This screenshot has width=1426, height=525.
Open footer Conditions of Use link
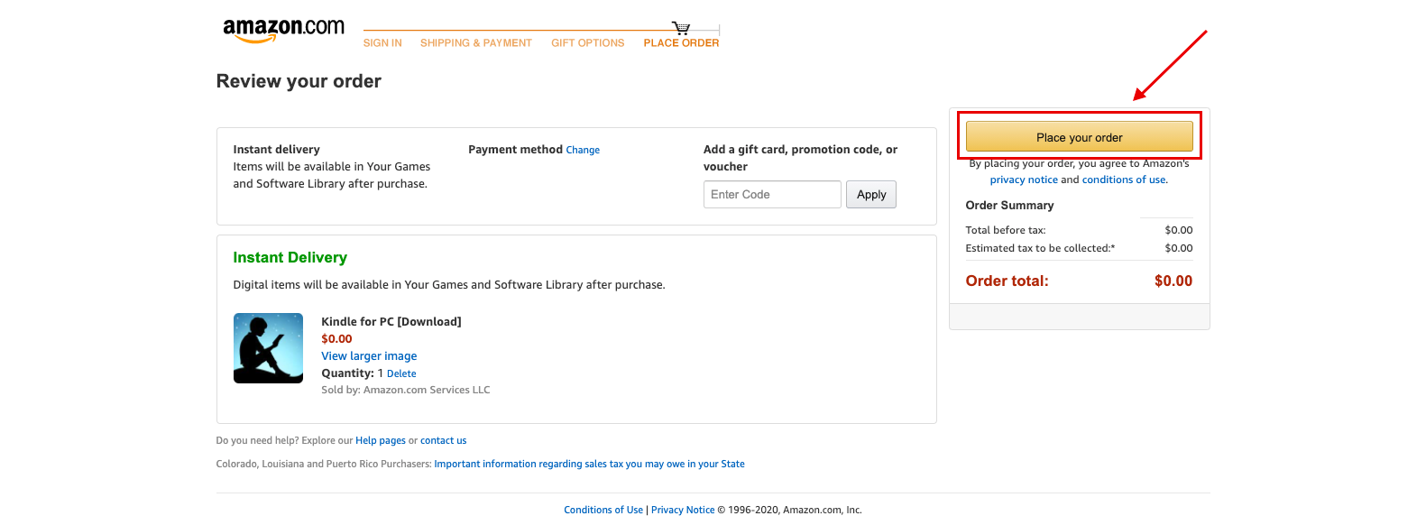point(603,511)
